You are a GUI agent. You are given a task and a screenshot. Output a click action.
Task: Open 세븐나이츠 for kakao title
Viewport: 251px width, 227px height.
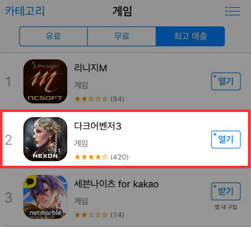116,184
